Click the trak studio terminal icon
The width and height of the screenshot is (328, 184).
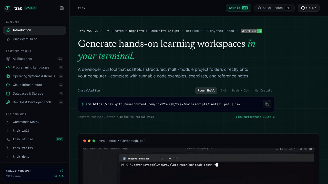coord(8,139)
